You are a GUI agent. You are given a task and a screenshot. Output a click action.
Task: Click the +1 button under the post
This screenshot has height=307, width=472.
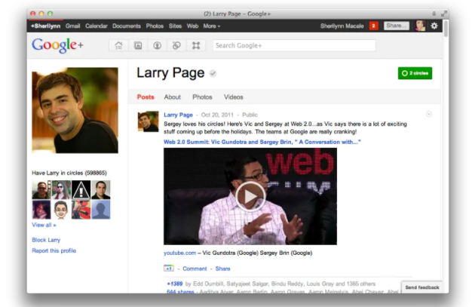(169, 269)
